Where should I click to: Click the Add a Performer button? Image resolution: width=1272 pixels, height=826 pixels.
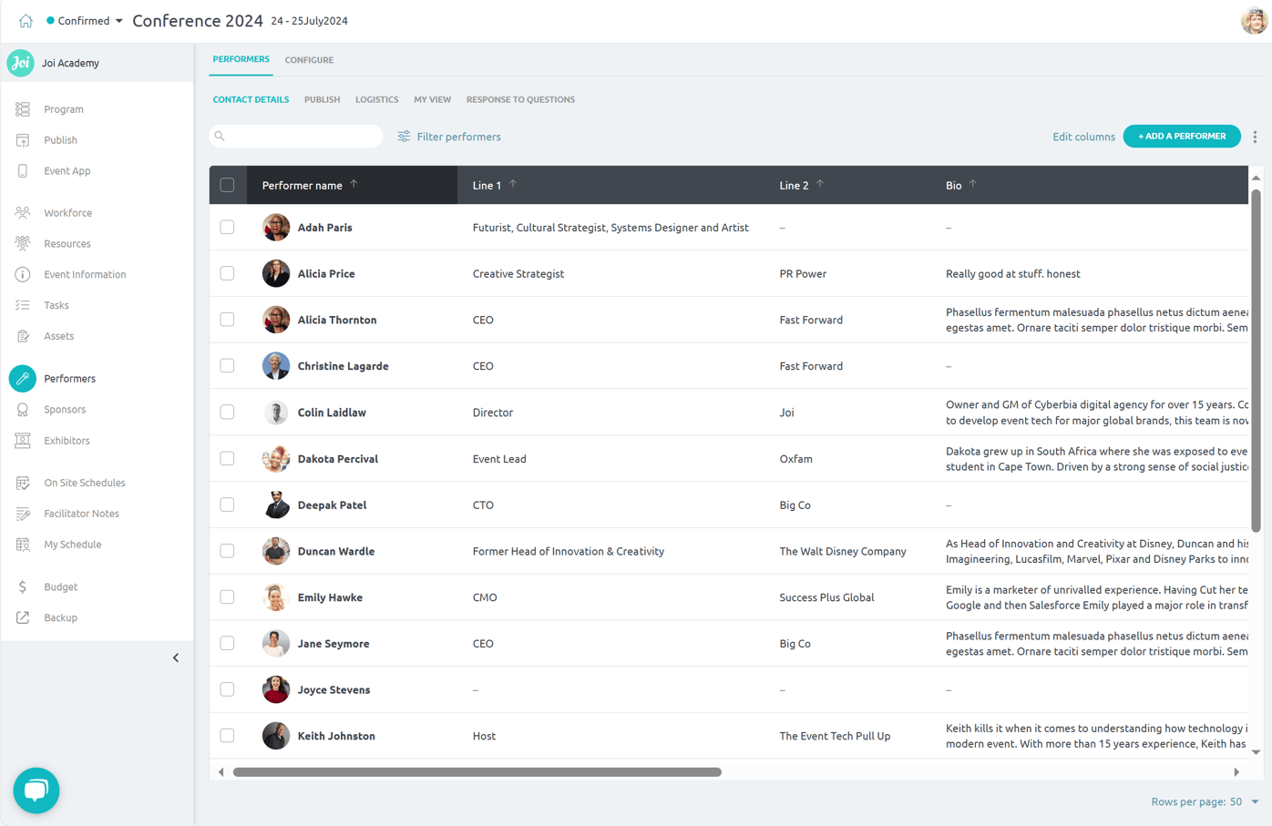[x=1181, y=137]
